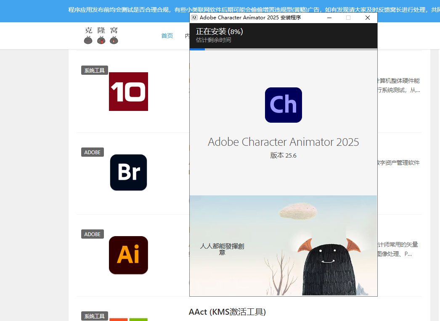
Task: Click the AAct colored tiles icon
Action: click(128, 319)
